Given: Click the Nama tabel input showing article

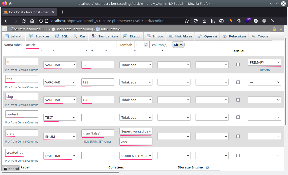Looking at the screenshot, I should [x=71, y=45].
